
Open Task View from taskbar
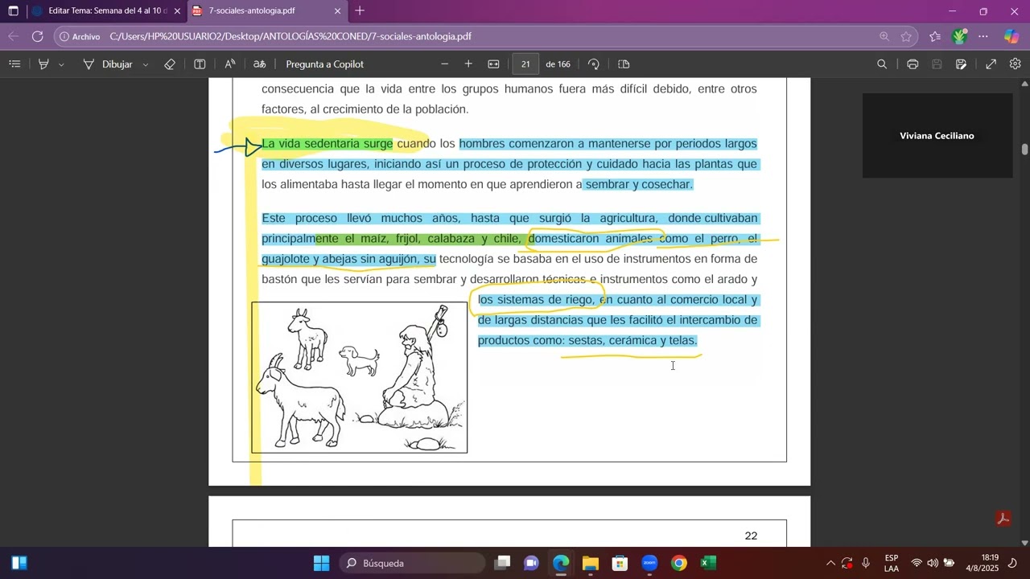[502, 563]
